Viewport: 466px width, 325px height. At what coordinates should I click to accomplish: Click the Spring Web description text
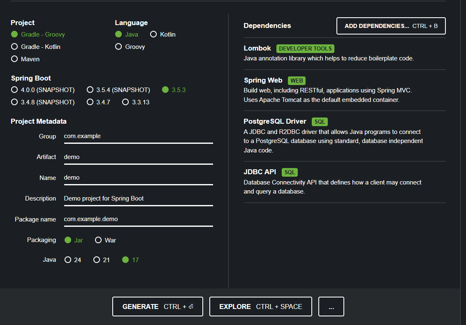(x=328, y=95)
